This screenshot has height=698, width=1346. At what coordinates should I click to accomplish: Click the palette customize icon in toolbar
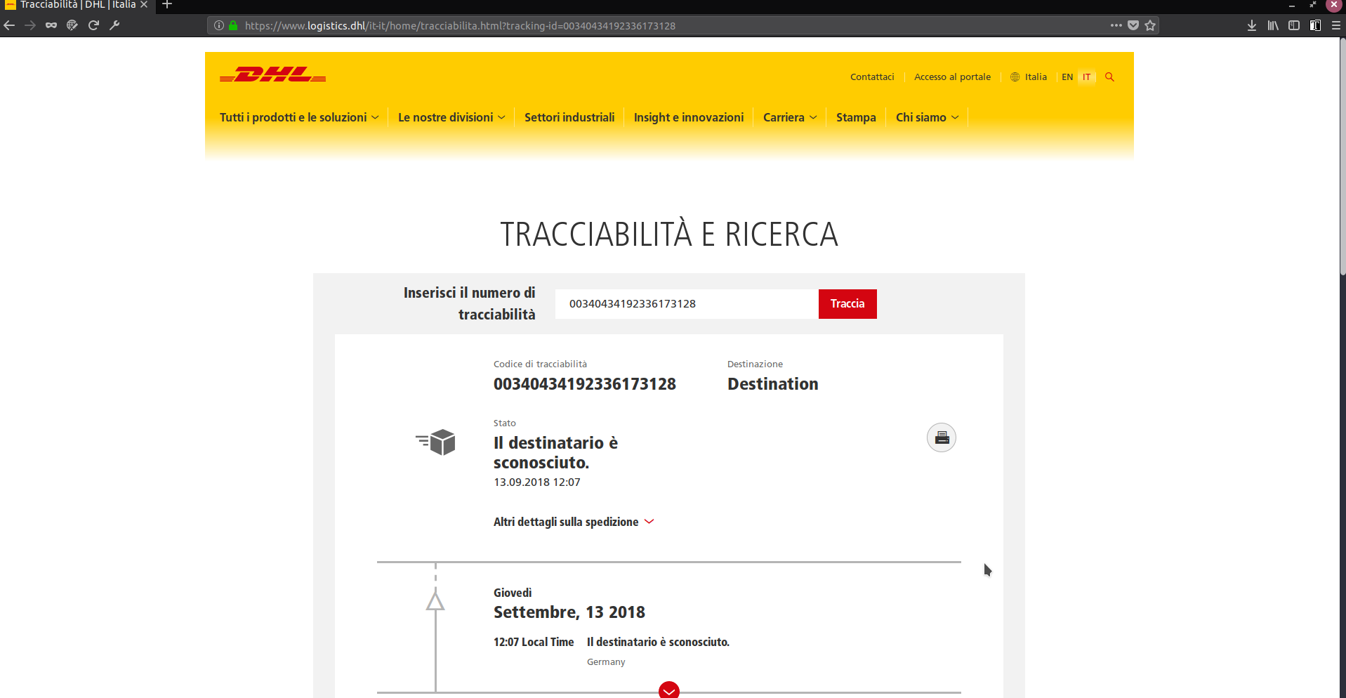click(x=72, y=25)
